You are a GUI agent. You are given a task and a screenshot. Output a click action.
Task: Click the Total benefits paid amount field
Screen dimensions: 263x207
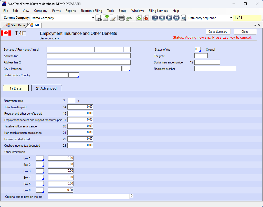click(x=80, y=107)
